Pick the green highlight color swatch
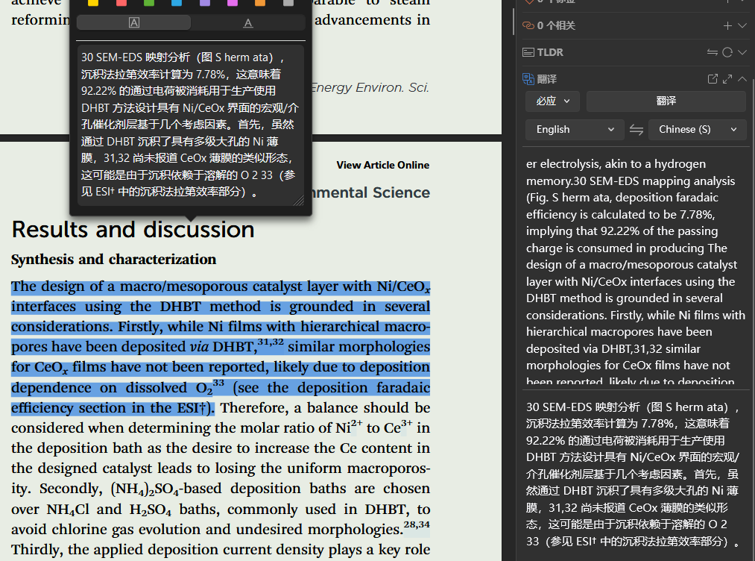 pos(149,3)
